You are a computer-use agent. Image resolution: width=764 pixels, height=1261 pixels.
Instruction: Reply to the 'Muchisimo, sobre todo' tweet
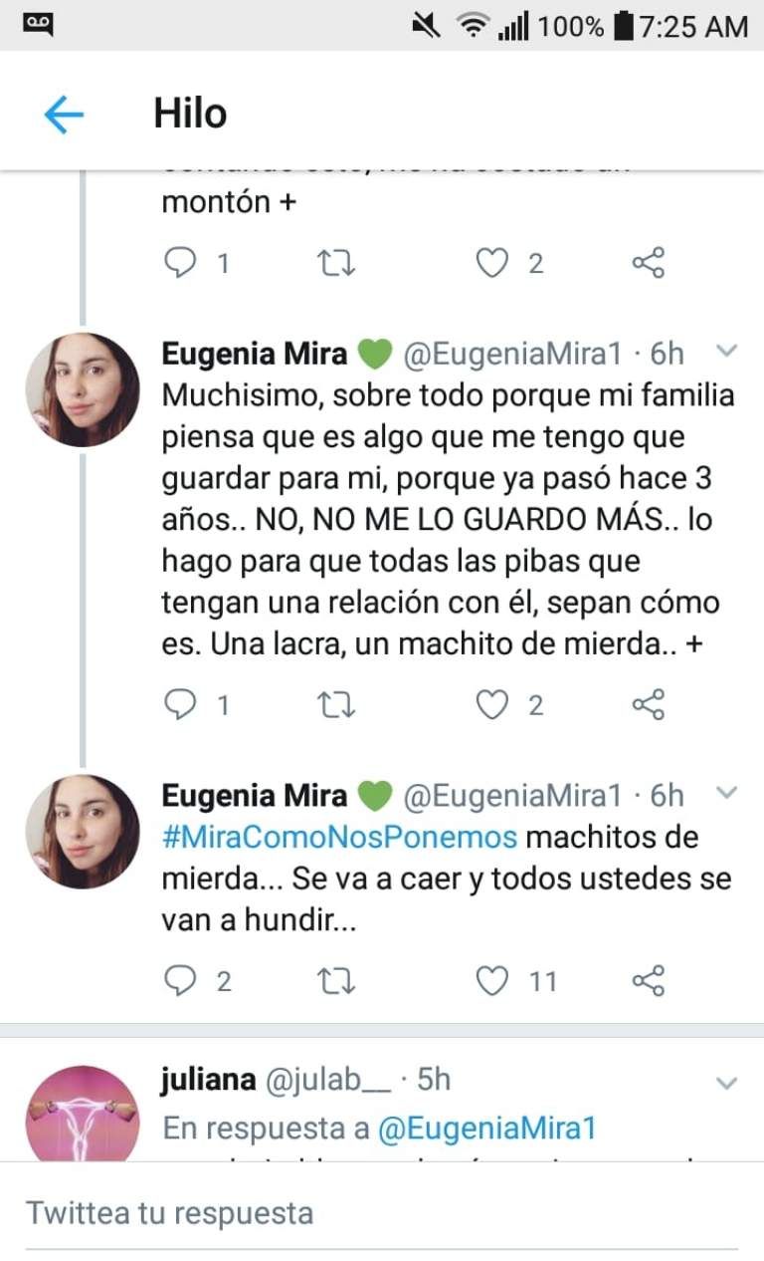pyautogui.click(x=180, y=705)
